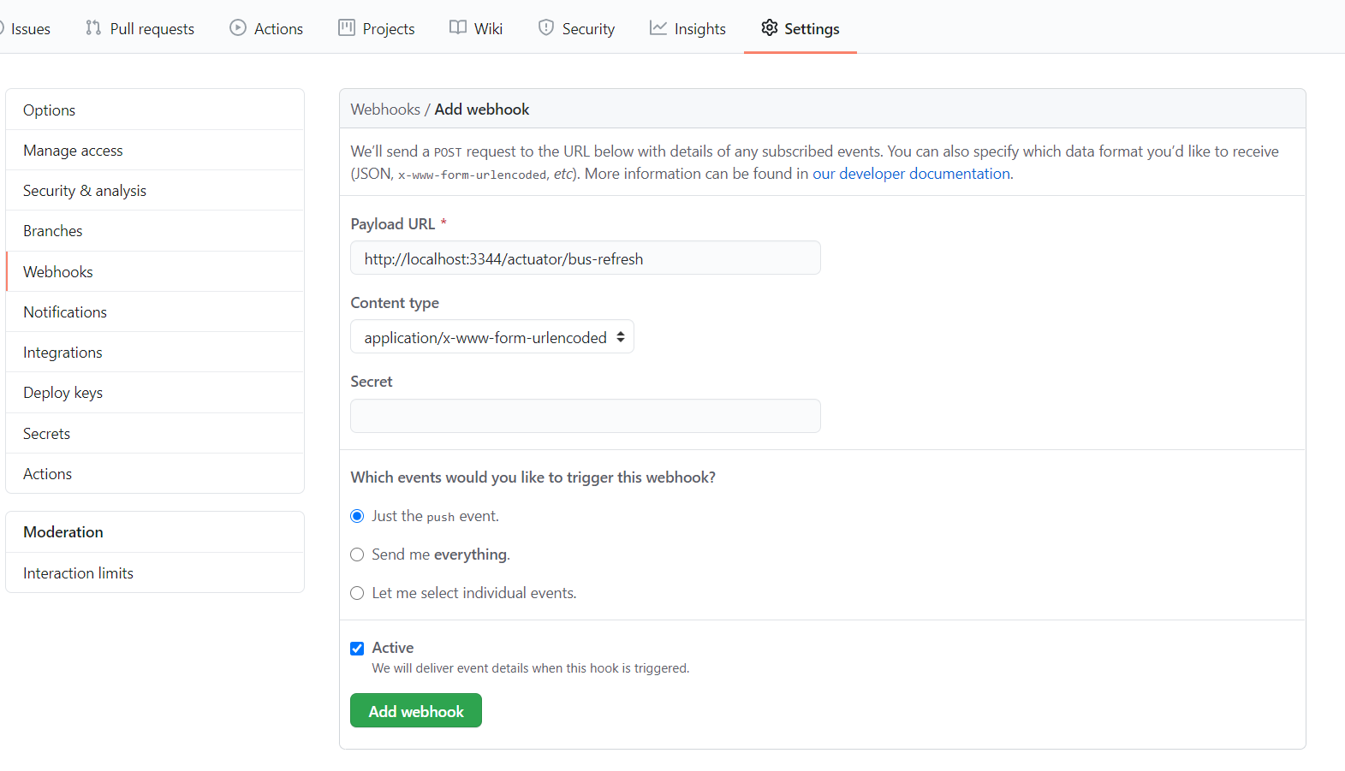Click the Settings gear icon
Image resolution: width=1345 pixels, height=771 pixels.
pyautogui.click(x=770, y=28)
